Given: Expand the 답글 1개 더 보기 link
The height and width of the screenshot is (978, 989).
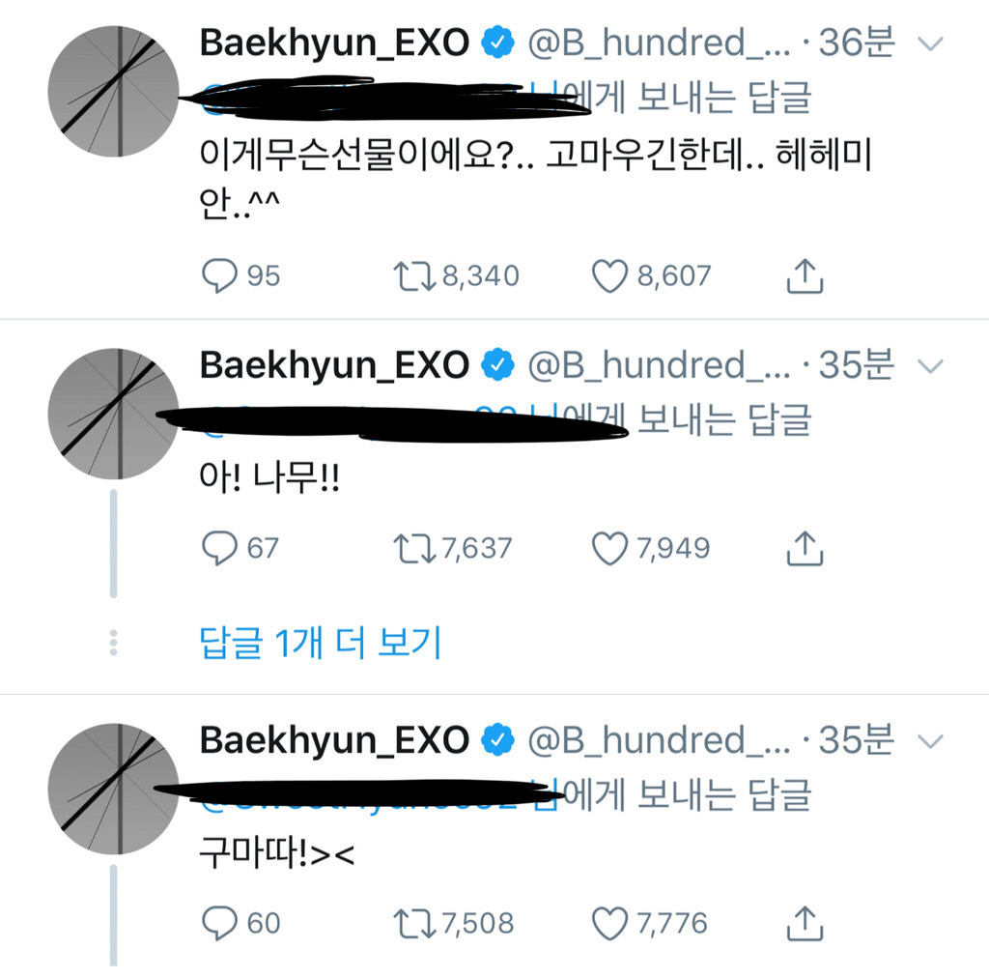Looking at the screenshot, I should (321, 642).
